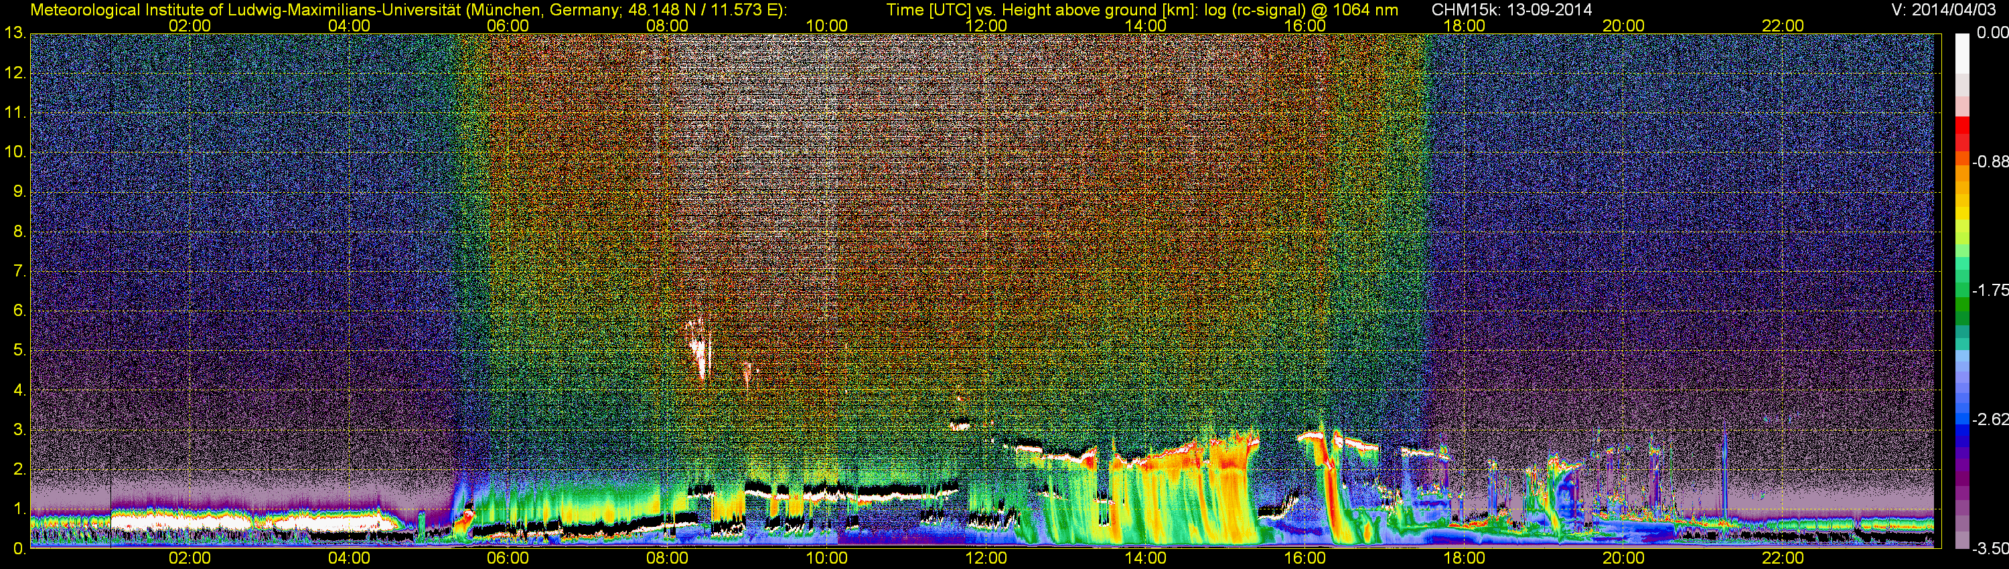Screen dimensions: 2009x569
Task: Click the 10:00 label on the top time axis
Action: (826, 25)
